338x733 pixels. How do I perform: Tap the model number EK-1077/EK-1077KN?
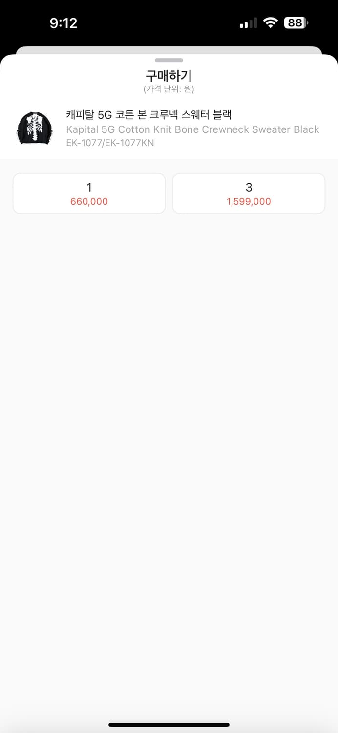[x=110, y=143]
